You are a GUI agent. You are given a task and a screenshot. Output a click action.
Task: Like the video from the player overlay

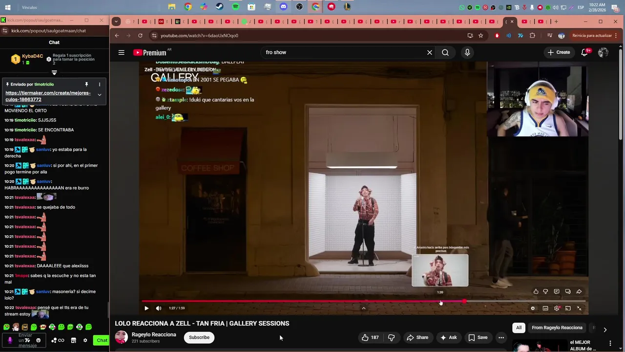coord(536,291)
